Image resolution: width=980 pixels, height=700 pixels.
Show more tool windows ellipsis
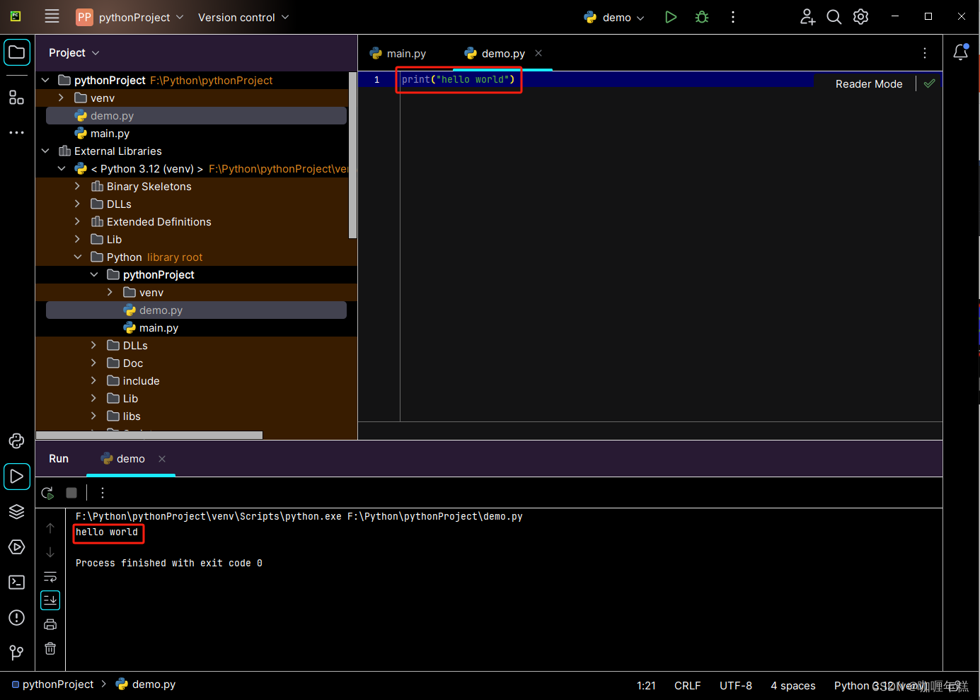pyautogui.click(x=17, y=132)
